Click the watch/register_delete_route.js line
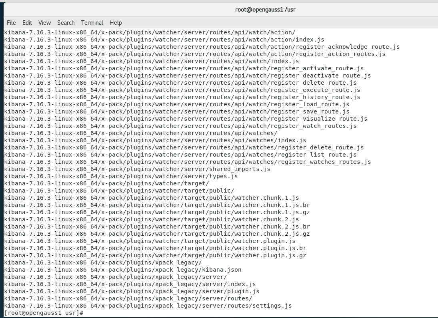The image size is (438, 318). coord(180,83)
